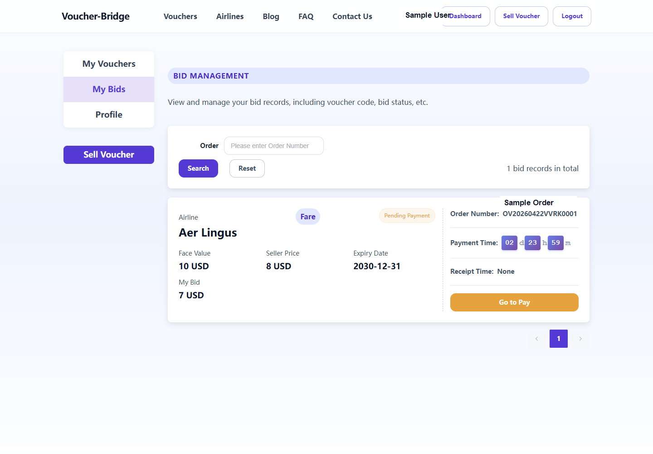Viewport: 653px width, 454px height.
Task: Visit the FAQ page
Action: tap(306, 16)
